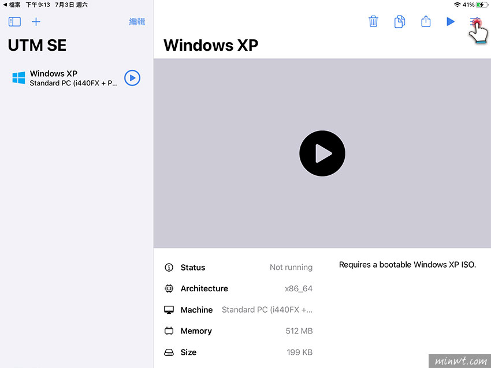Click the Size drive icon

[169, 352]
